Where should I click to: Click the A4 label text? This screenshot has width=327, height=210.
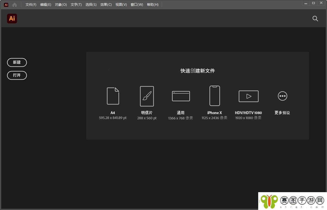pos(113,113)
